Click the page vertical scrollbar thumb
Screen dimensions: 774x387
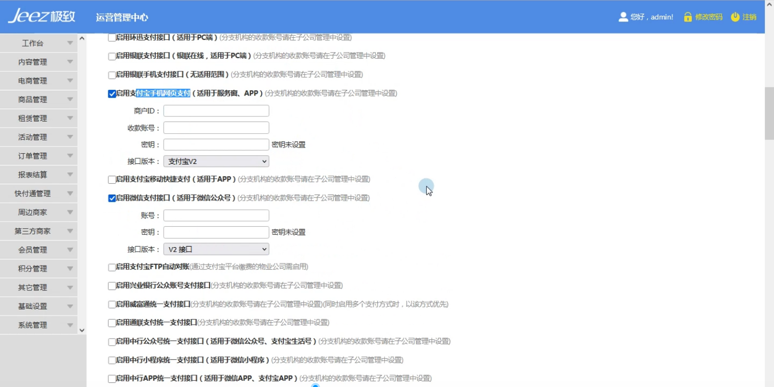(x=769, y=113)
